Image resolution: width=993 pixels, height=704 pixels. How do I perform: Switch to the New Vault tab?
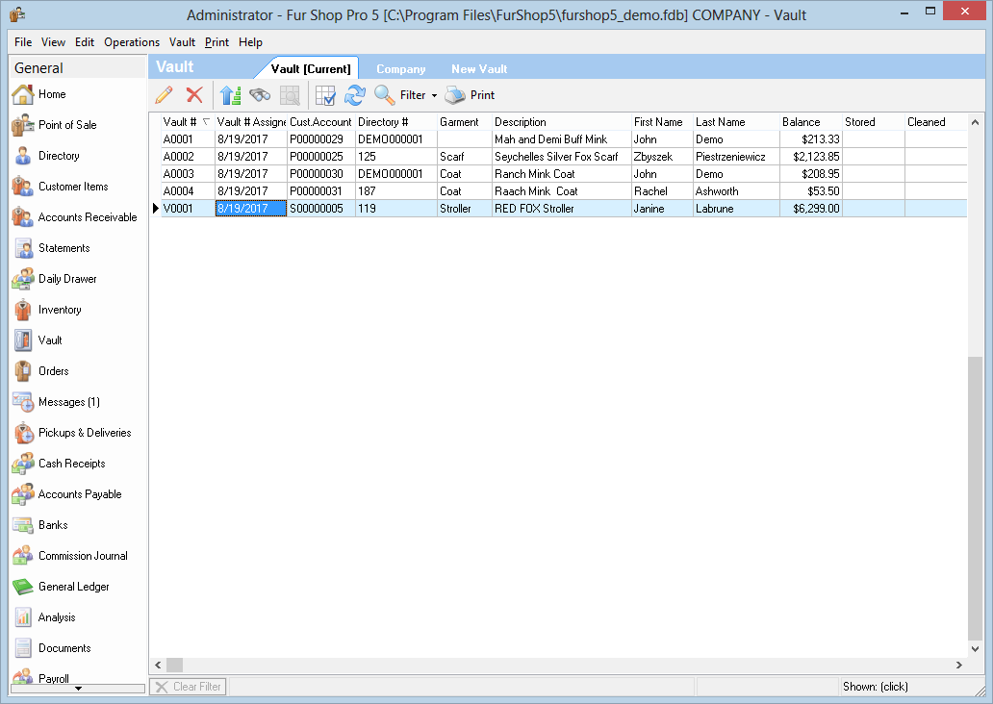coord(479,69)
